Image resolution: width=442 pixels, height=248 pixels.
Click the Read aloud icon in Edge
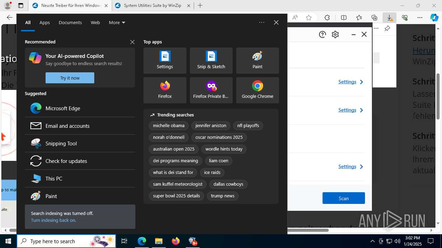tap(295, 18)
